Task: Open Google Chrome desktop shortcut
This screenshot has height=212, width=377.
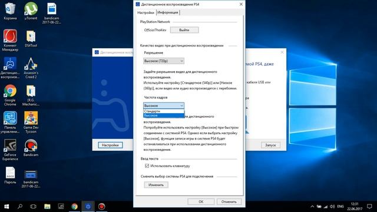Action: (x=10, y=95)
